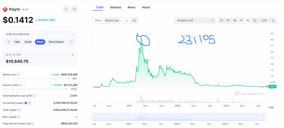Click the download chart data icon
This screenshot has height=128, width=284.
click(273, 21)
